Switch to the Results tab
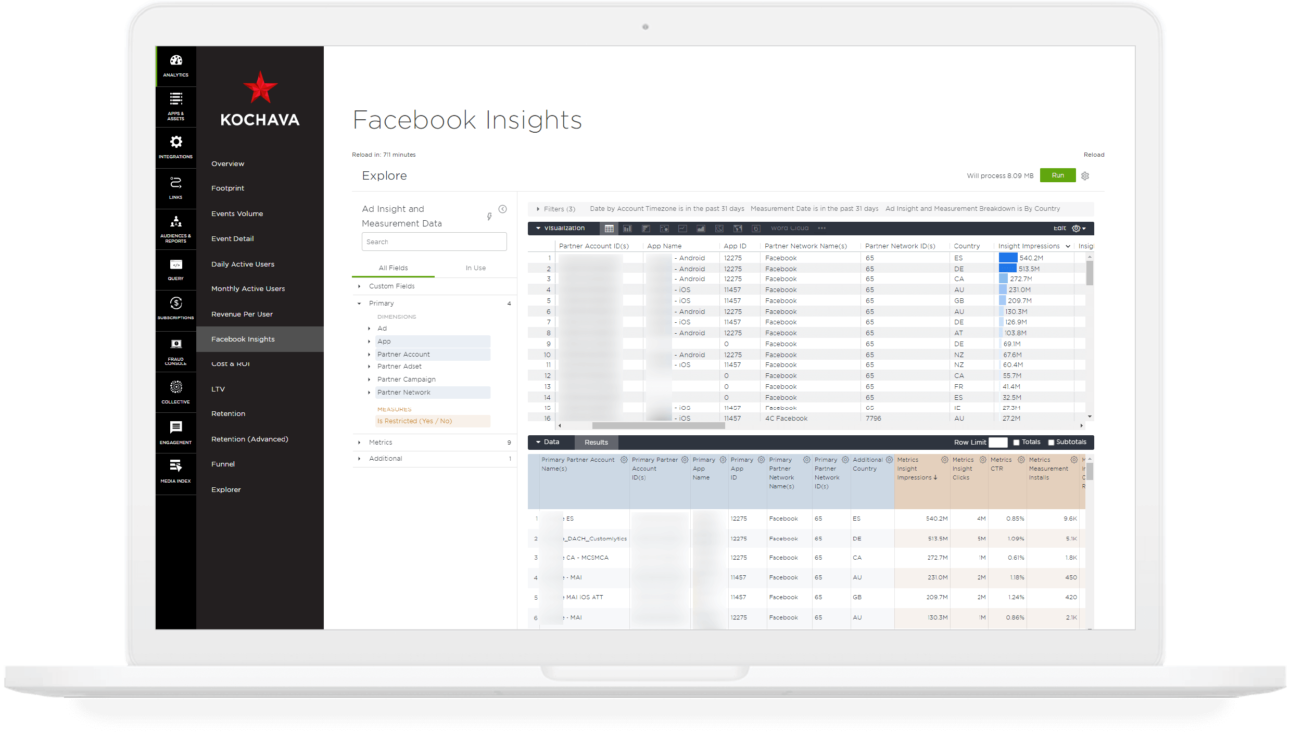This screenshot has width=1291, height=732. (595, 442)
